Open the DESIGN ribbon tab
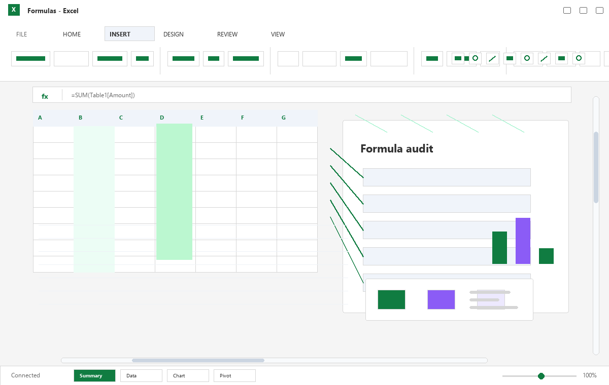The image size is (609, 385). pos(173,34)
